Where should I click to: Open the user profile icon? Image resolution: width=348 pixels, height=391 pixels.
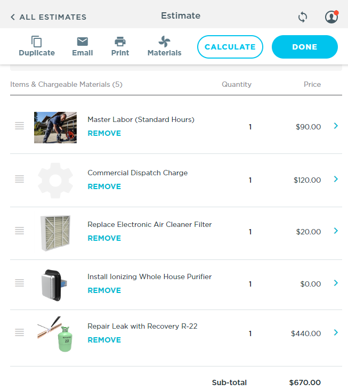pyautogui.click(x=331, y=17)
